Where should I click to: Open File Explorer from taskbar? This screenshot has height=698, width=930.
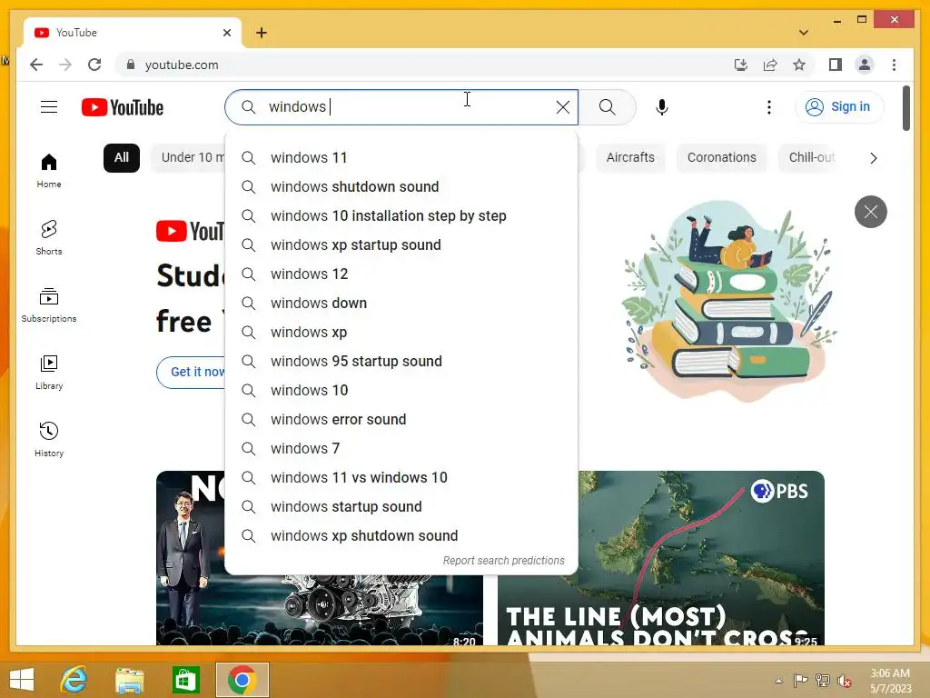(129, 679)
